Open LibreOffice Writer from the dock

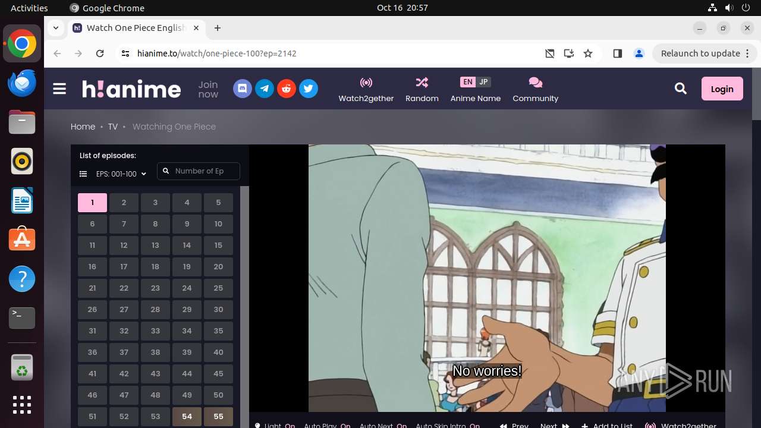pyautogui.click(x=22, y=200)
